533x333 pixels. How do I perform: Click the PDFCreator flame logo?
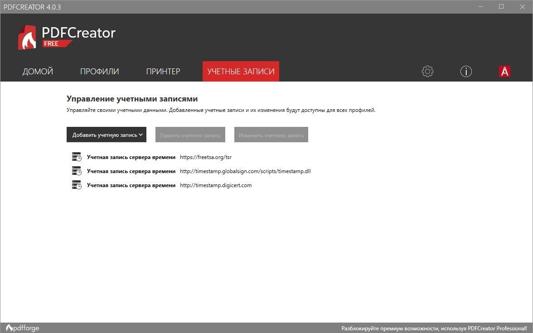[x=27, y=37]
